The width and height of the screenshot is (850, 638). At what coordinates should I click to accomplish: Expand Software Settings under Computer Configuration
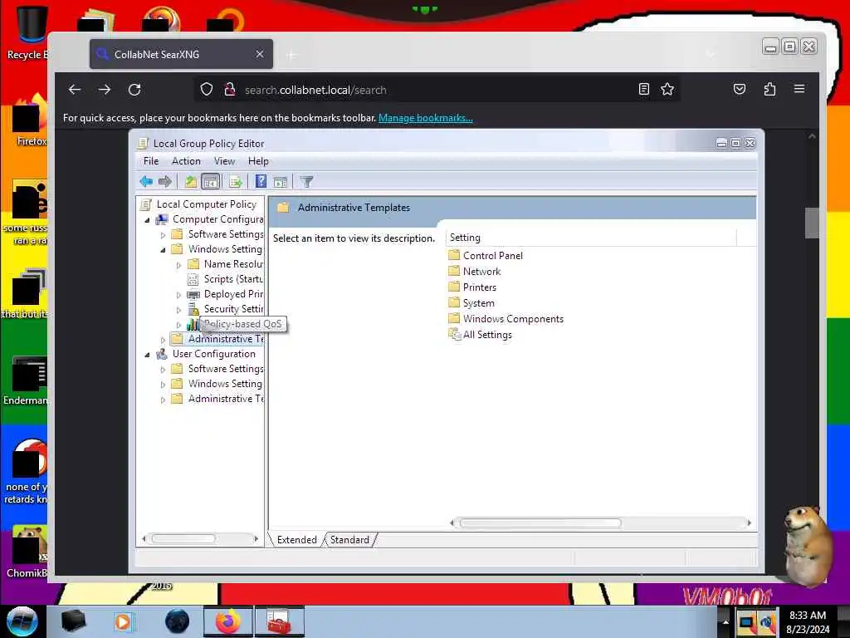[164, 235]
